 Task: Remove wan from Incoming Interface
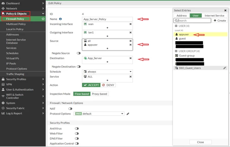coord(130,24)
